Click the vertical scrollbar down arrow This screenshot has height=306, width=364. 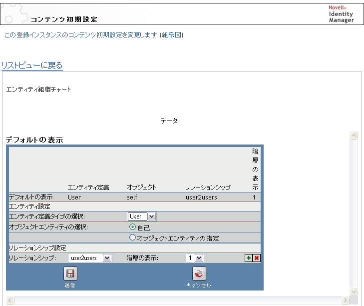point(354,291)
